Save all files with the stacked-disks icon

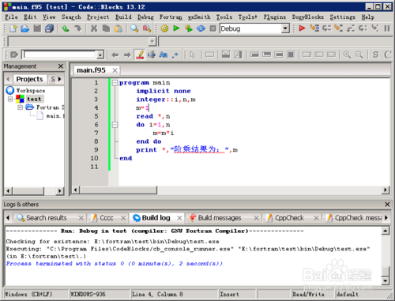point(49,28)
